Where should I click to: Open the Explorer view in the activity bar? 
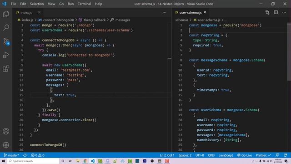(x=6, y=14)
